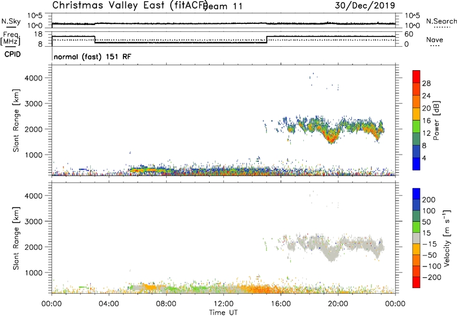Viewport: 457px width, 316px height.
Task: Click the orange 20–24 dB Power colorbar segment
Action: 416,102
